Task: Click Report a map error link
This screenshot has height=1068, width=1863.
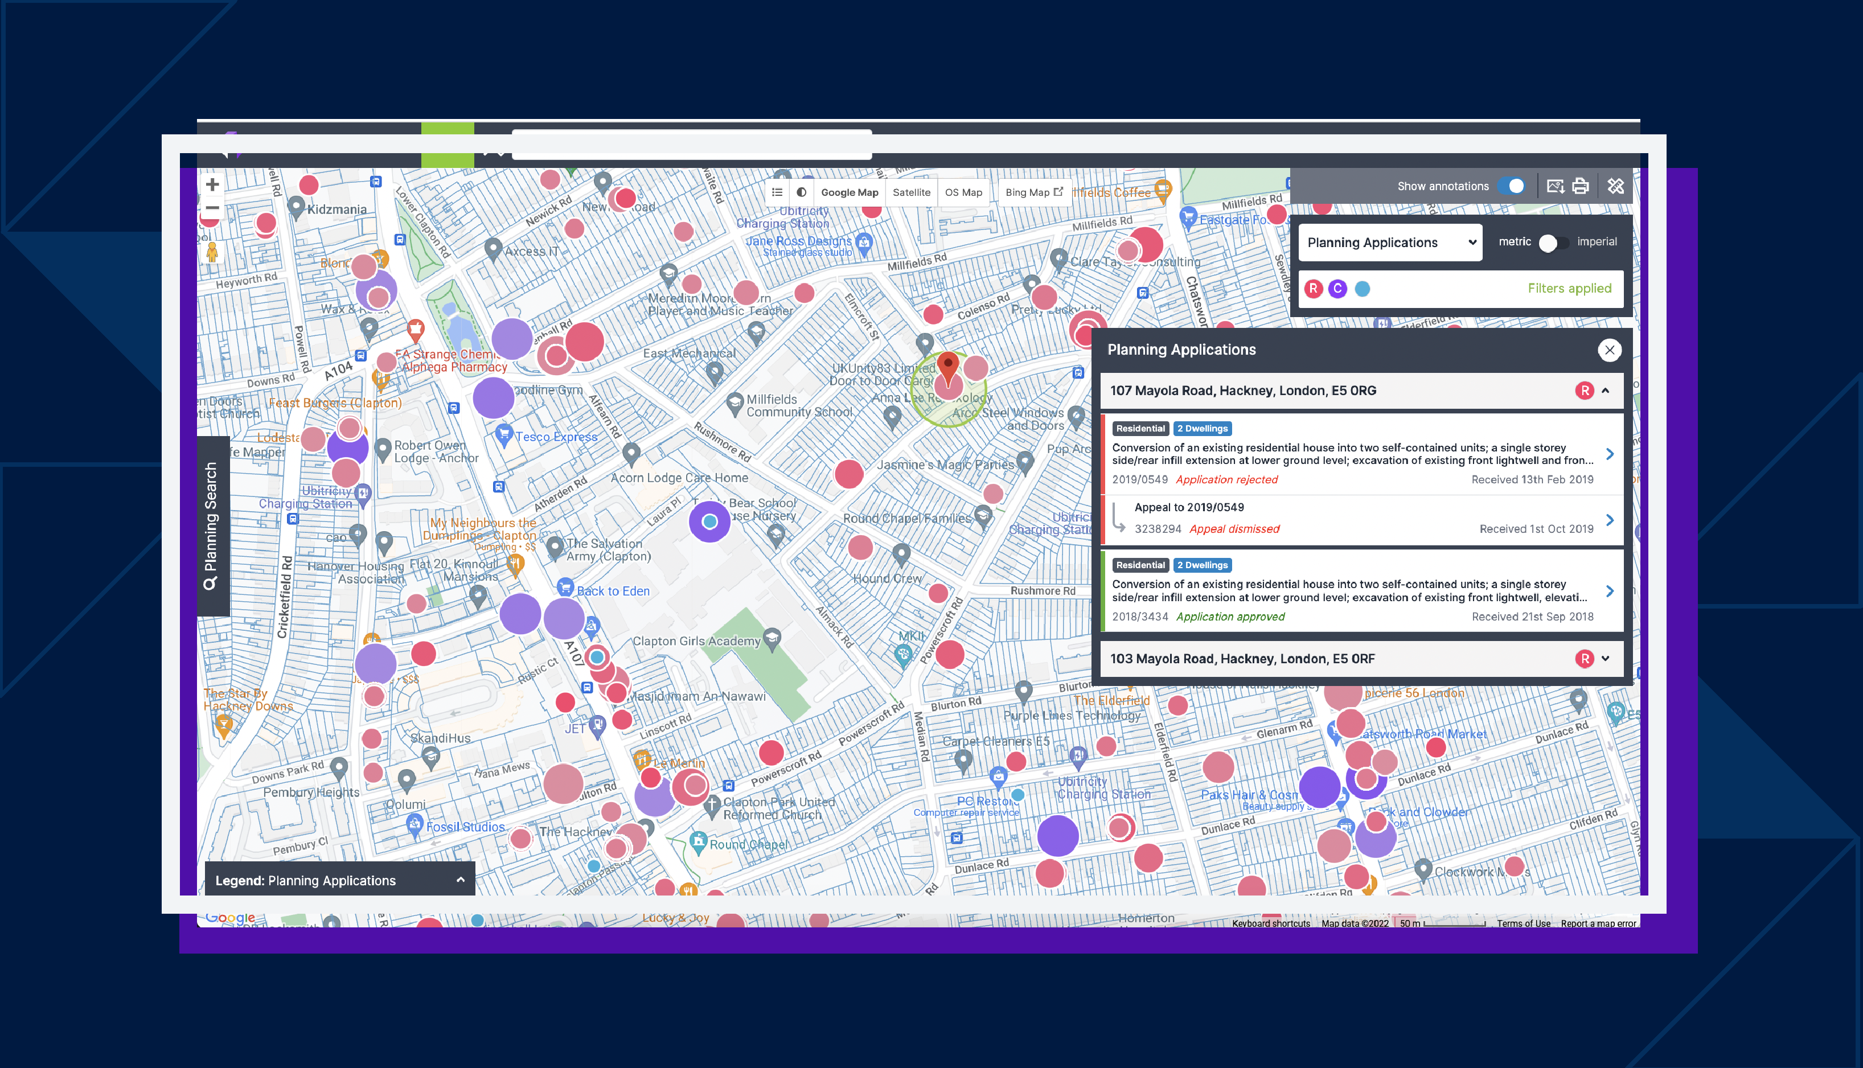Action: [x=1598, y=923]
